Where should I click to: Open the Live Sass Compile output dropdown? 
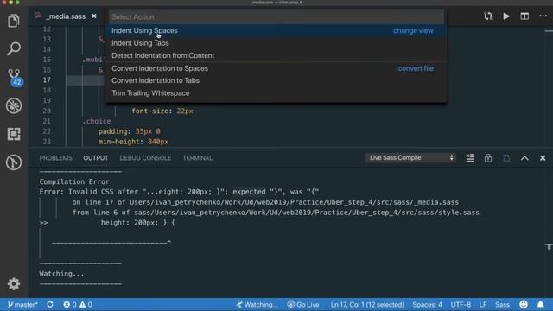coord(410,157)
